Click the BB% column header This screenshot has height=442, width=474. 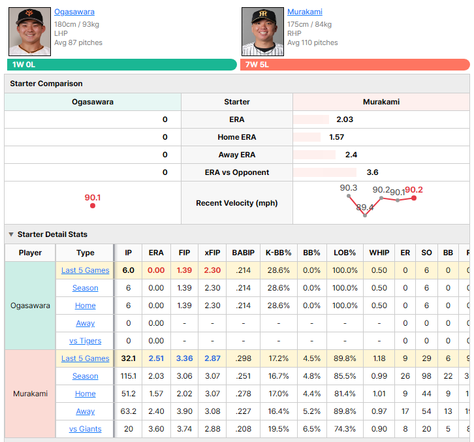311,253
